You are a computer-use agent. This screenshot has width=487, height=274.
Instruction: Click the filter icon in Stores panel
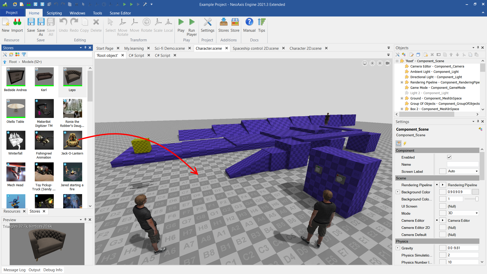coord(24,55)
